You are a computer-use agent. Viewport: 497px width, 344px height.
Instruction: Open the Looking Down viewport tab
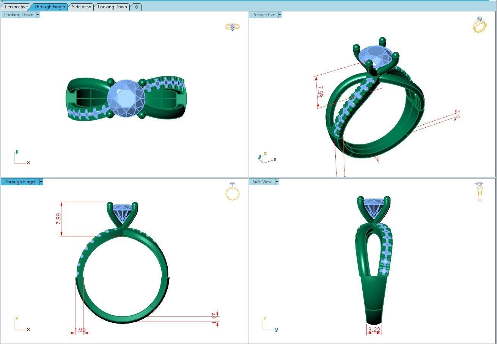(x=112, y=7)
